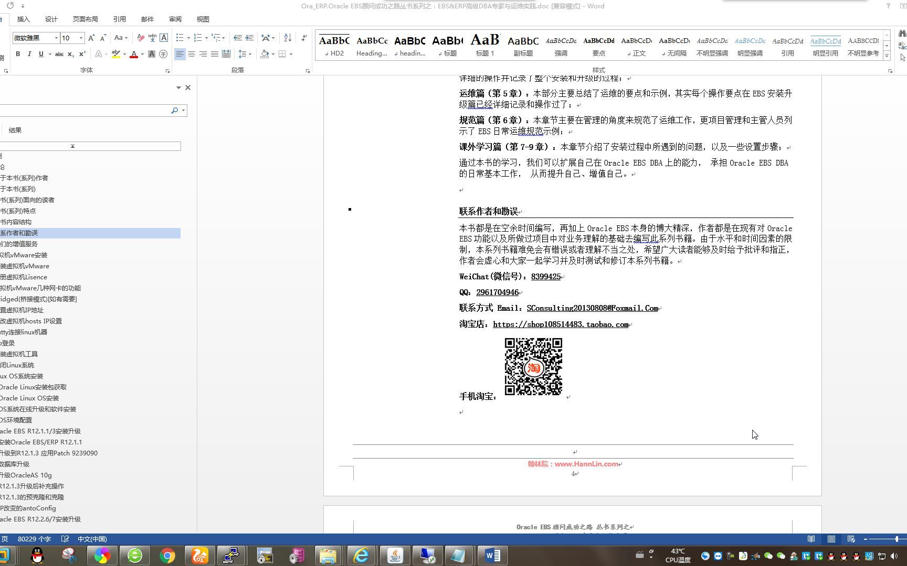Select the 结果 navigation tab

(x=15, y=130)
